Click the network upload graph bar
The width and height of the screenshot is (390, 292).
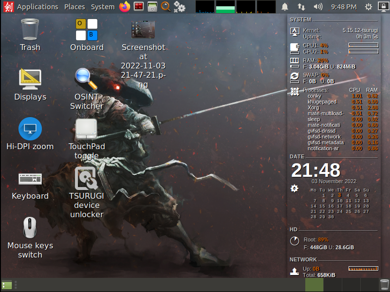tap(363, 268)
